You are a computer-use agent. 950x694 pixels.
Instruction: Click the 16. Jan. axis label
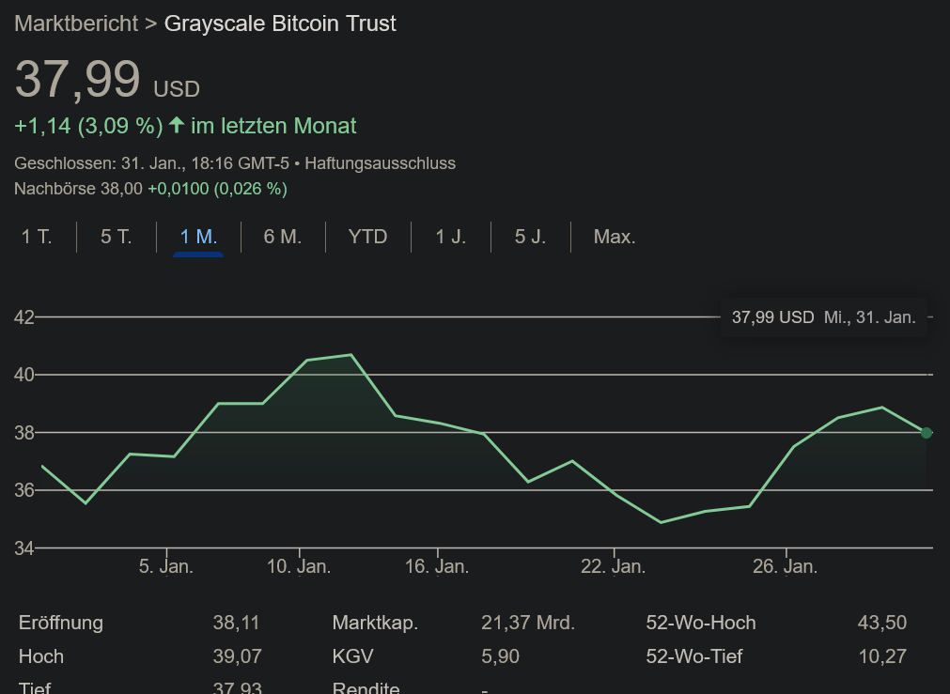[437, 567]
